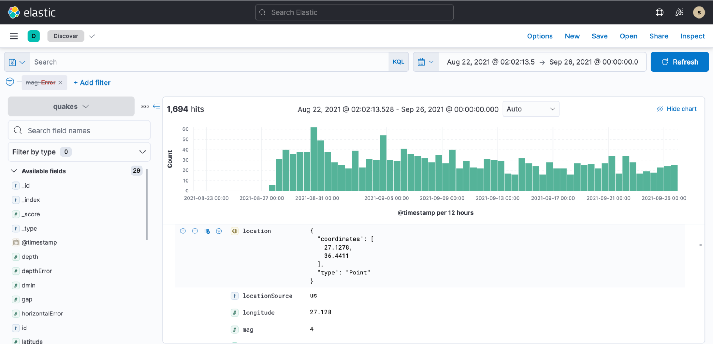Click the Search field names input
The image size is (713, 344).
coord(79,130)
